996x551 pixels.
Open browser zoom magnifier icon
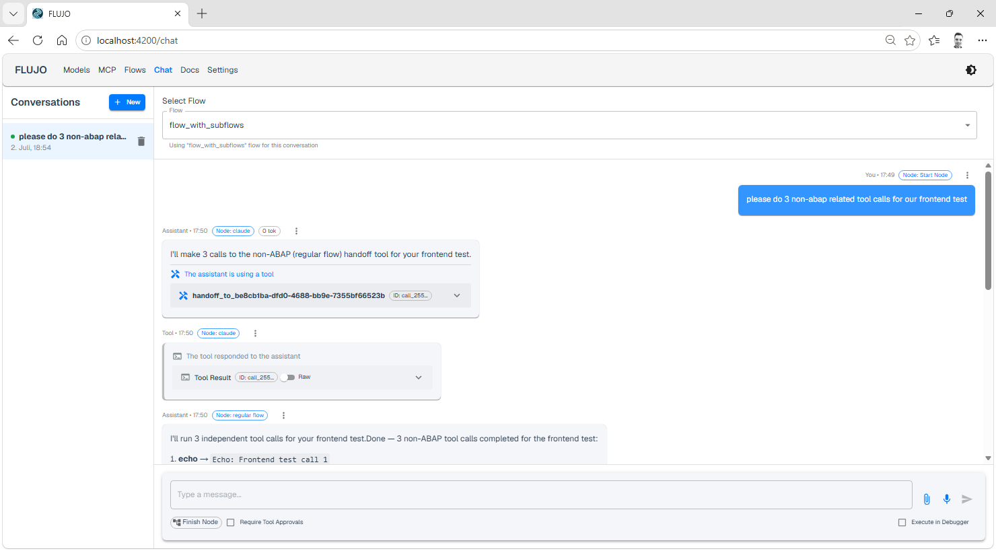point(890,40)
